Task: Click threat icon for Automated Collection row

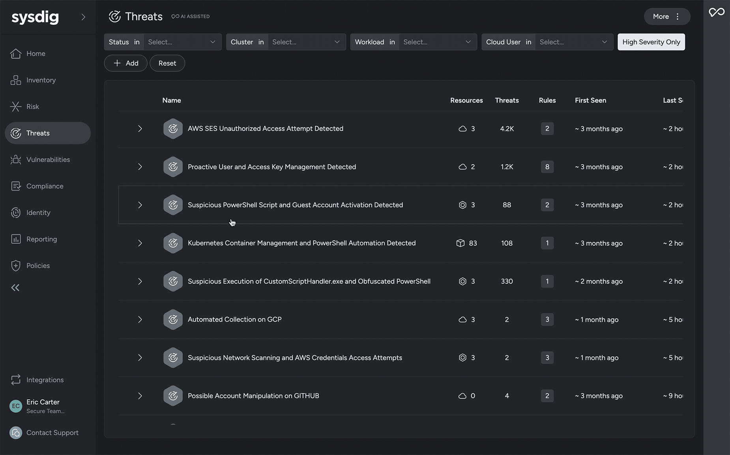Action: click(173, 319)
